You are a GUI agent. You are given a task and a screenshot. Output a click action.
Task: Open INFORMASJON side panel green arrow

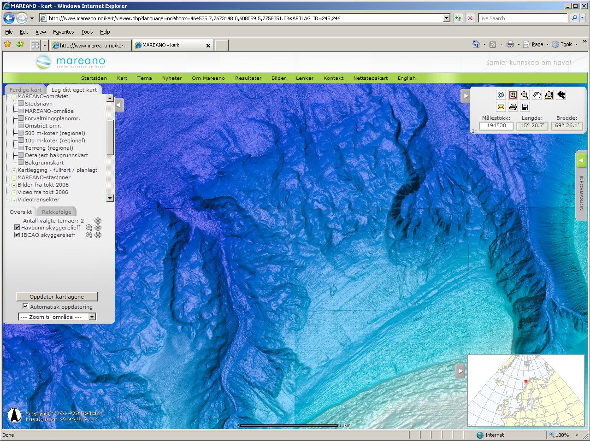point(581,160)
